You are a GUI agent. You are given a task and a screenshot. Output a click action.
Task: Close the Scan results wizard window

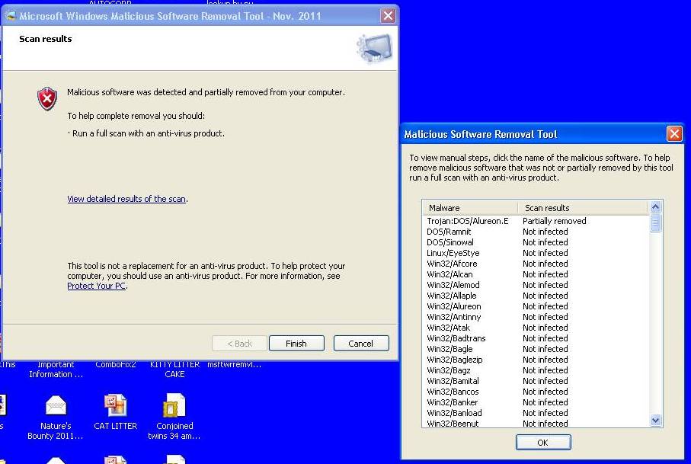(x=388, y=16)
